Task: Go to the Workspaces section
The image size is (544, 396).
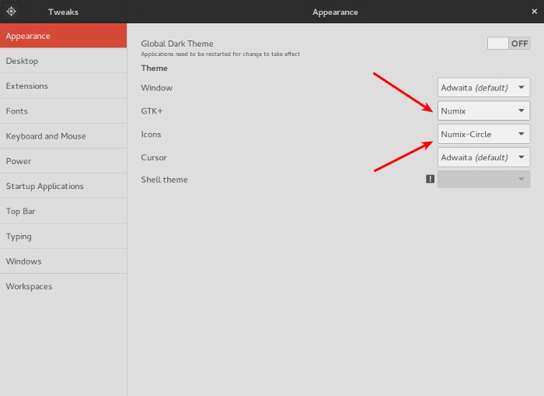Action: [x=63, y=286]
